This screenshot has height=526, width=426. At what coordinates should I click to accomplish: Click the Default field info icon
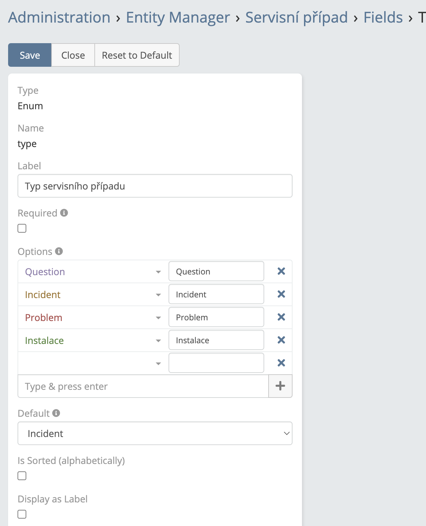(x=56, y=413)
